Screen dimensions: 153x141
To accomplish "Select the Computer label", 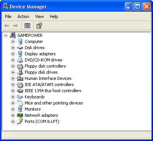I will click(x=34, y=41).
